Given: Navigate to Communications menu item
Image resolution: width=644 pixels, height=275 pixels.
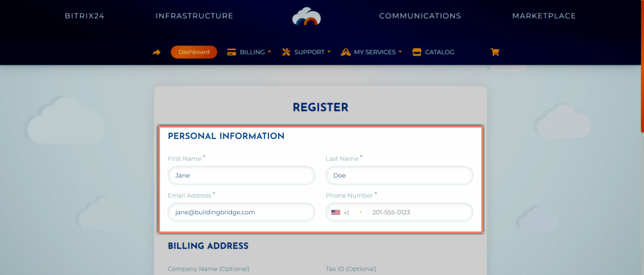Looking at the screenshot, I should tap(420, 16).
